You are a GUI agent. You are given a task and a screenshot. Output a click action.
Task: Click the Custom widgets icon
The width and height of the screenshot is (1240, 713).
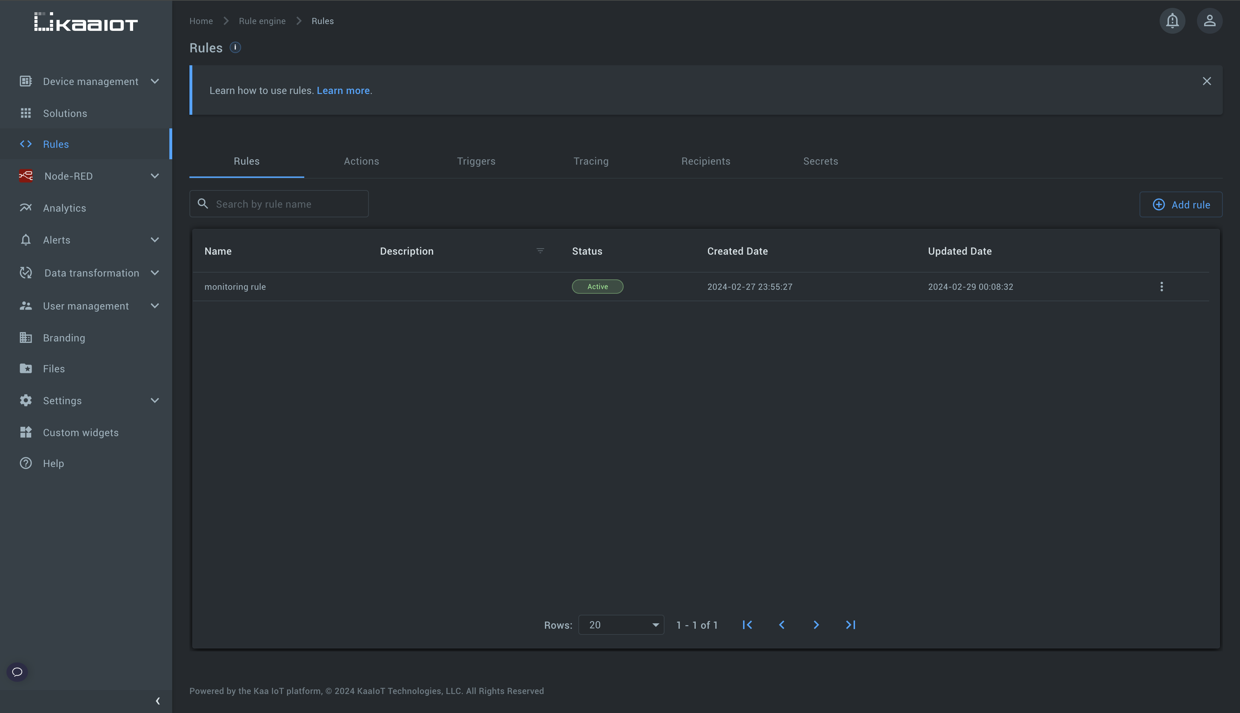(x=26, y=432)
